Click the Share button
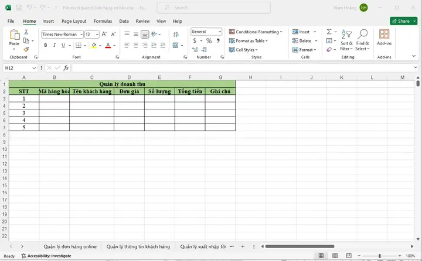This screenshot has width=422, height=261. pyautogui.click(x=401, y=21)
